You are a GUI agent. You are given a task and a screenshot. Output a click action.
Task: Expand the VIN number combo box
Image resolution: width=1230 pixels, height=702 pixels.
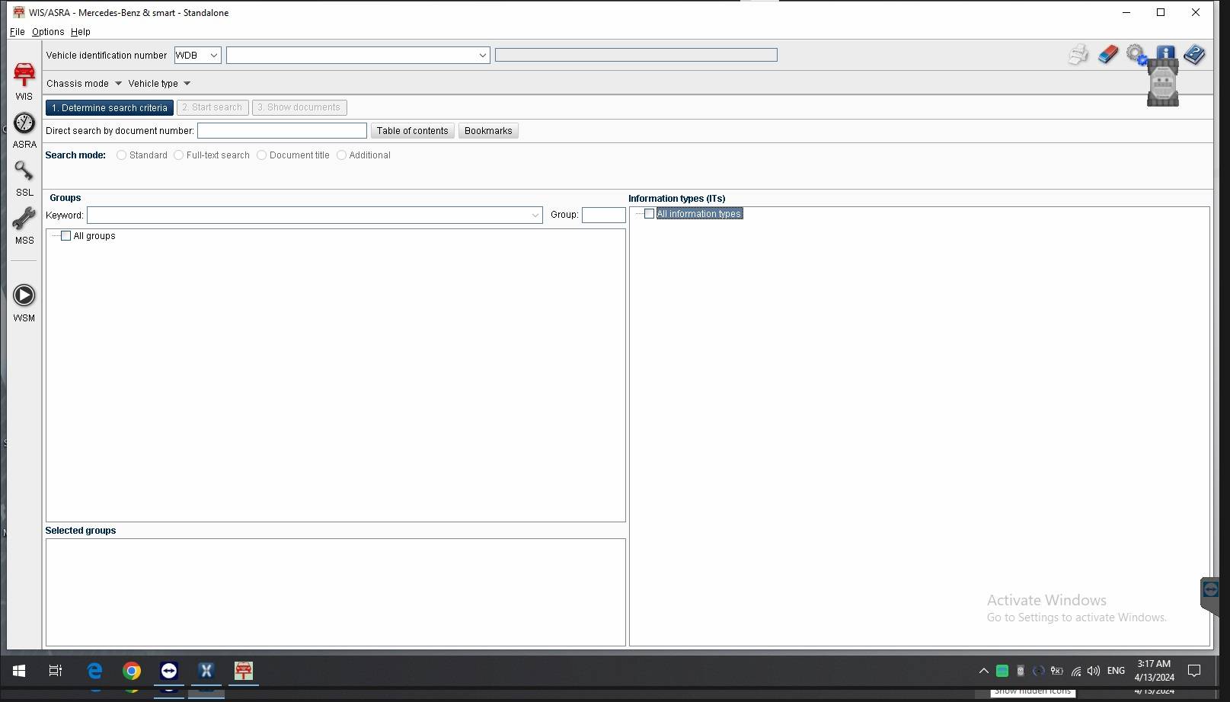click(x=482, y=56)
